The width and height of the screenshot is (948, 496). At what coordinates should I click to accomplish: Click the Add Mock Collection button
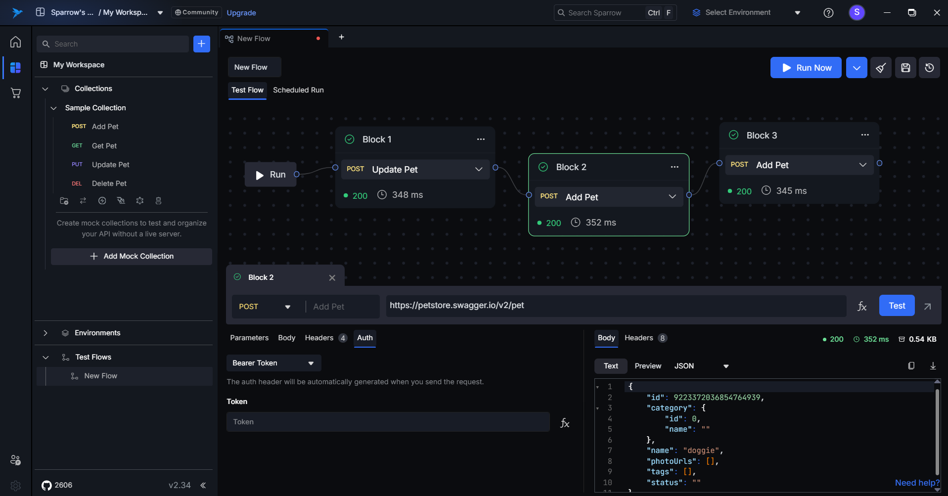pos(132,256)
